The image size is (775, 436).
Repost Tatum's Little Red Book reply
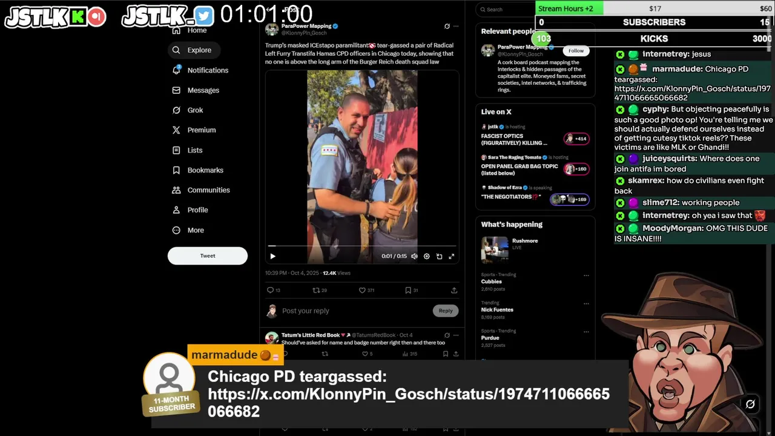(325, 354)
